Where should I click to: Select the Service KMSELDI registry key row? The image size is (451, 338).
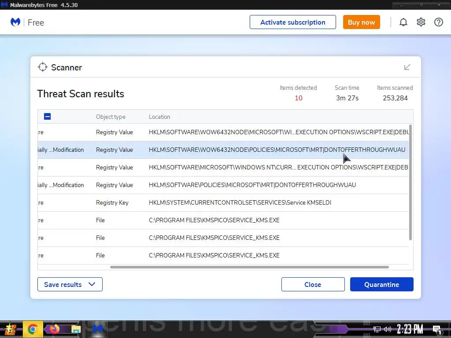pyautogui.click(x=223, y=202)
